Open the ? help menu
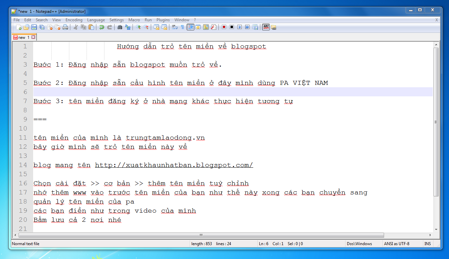 [x=195, y=20]
